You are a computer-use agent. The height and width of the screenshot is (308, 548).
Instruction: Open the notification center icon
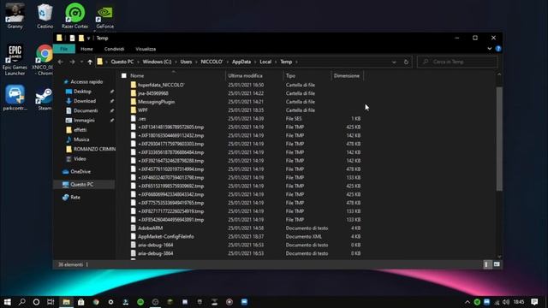coord(534,302)
